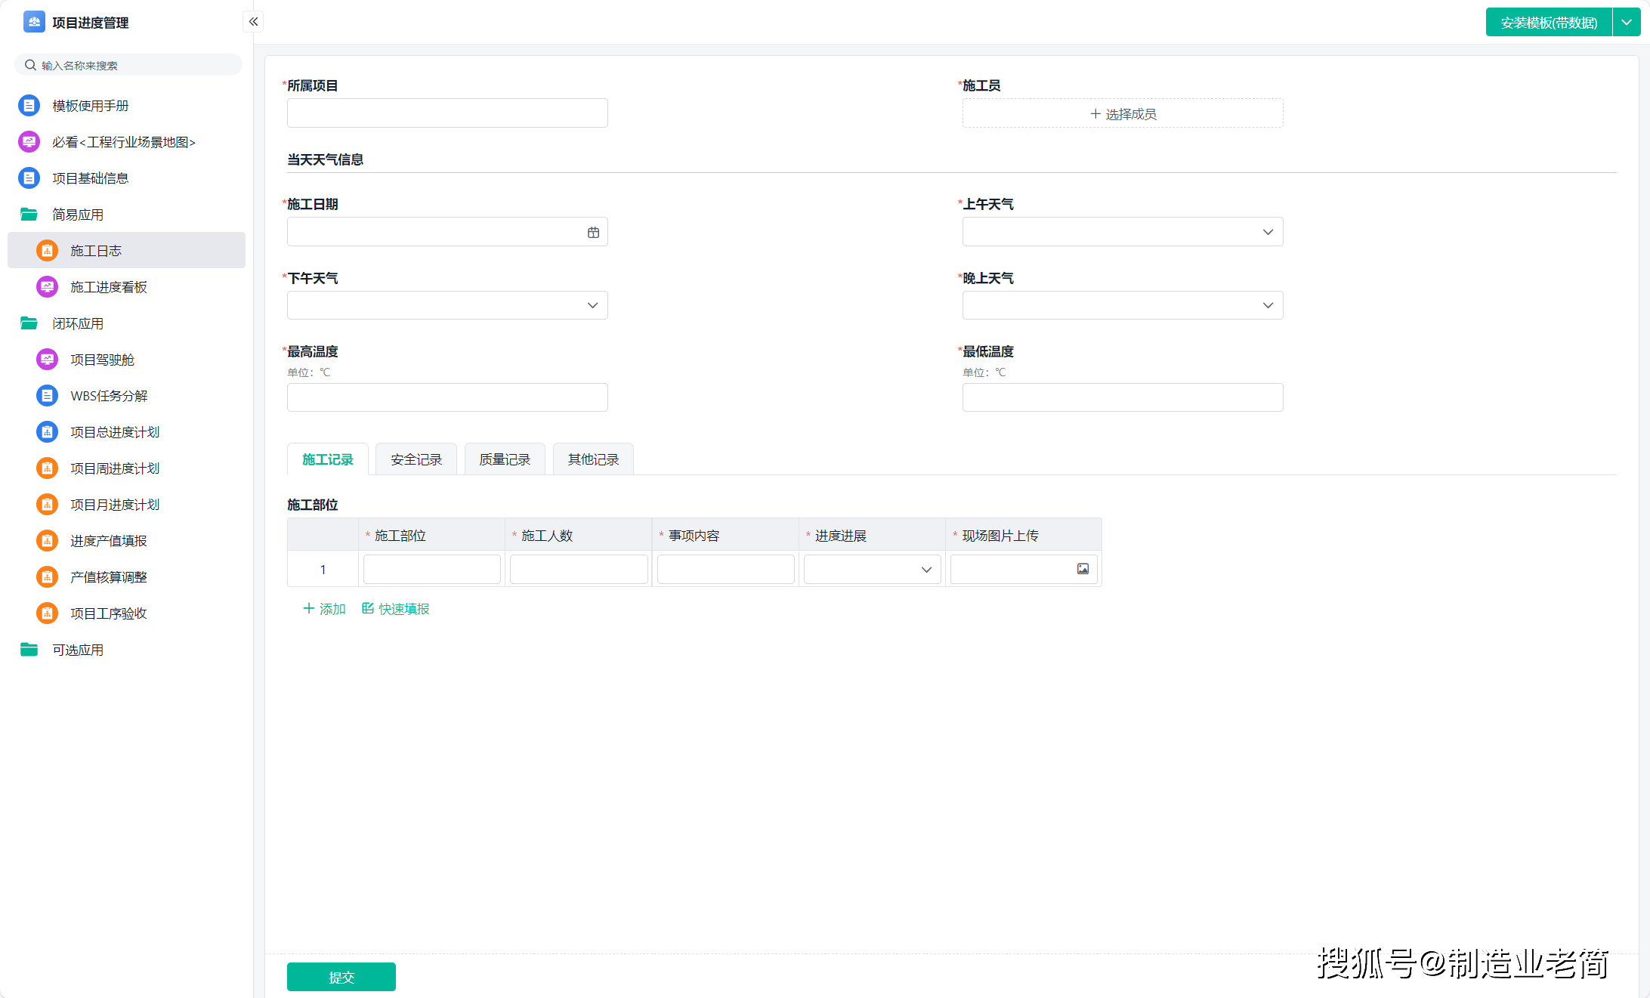1650x998 pixels.
Task: Click the 必看<工程行业场景地图> dashboard icon
Action: coord(29,142)
